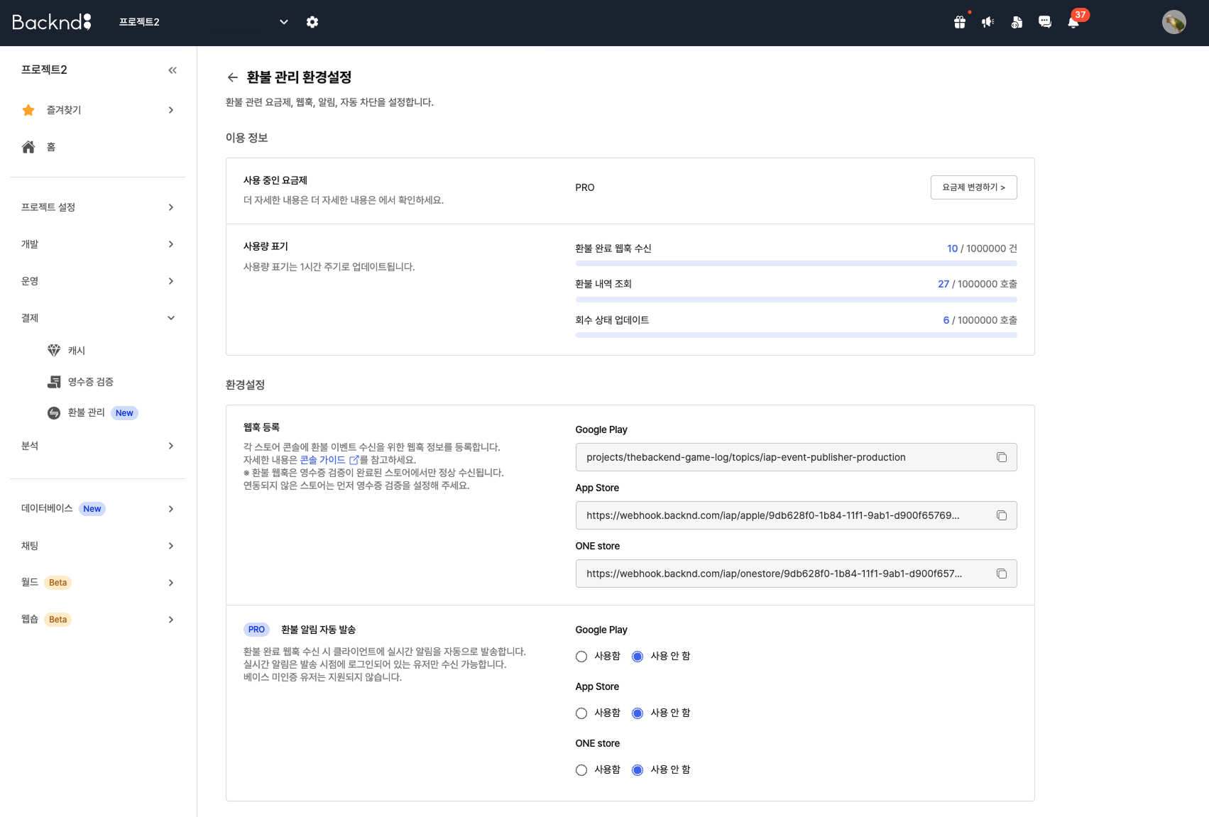Viewport: 1209px width, 817px height.
Task: Collapse the sidebar with double-chevron icon
Action: 173,70
